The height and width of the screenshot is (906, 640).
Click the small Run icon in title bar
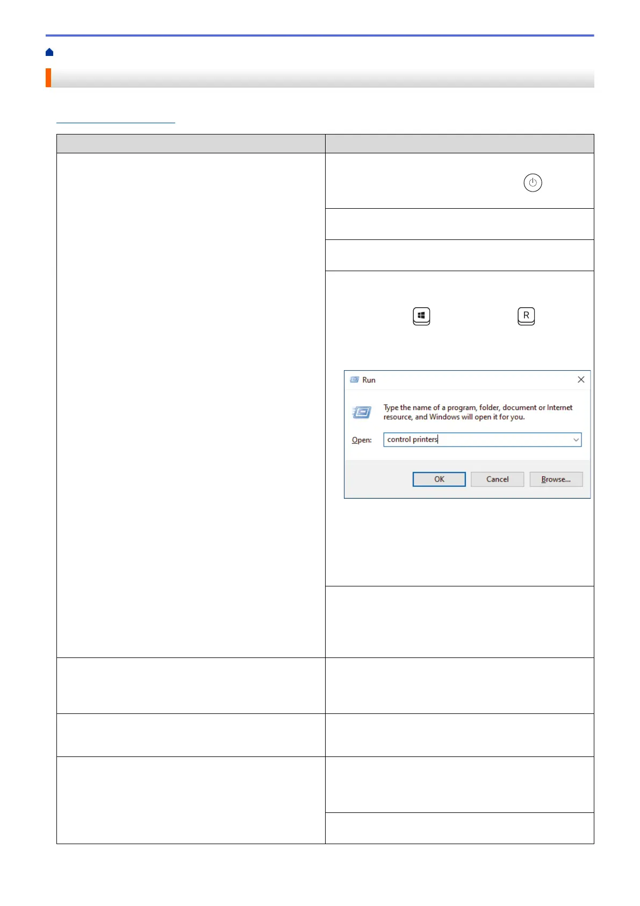click(x=354, y=380)
